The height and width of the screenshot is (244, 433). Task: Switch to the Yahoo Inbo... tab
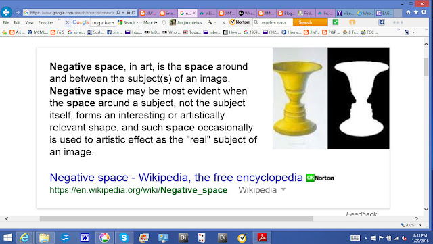pyautogui.click(x=345, y=13)
